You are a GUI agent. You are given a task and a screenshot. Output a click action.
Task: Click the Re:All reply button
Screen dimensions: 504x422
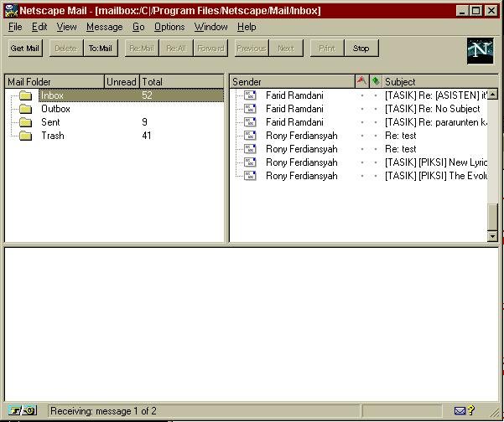click(176, 48)
